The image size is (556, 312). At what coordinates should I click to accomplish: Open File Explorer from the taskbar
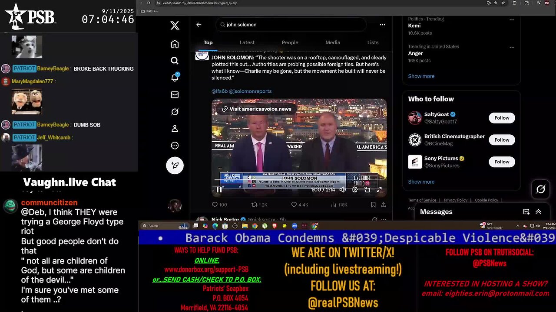(x=245, y=226)
